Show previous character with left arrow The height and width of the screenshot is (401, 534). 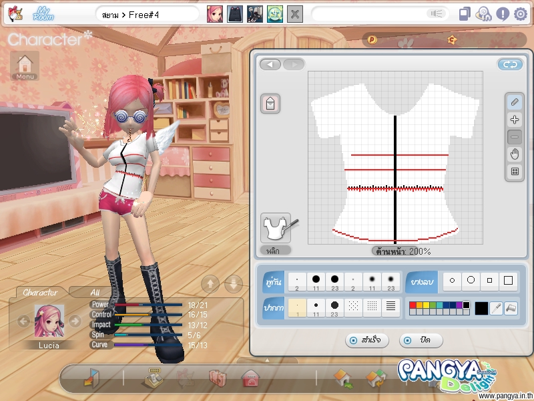pos(24,321)
